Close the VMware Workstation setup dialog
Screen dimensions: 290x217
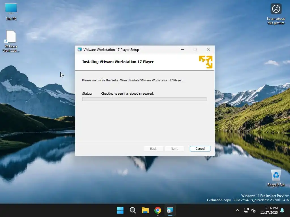[208, 49]
